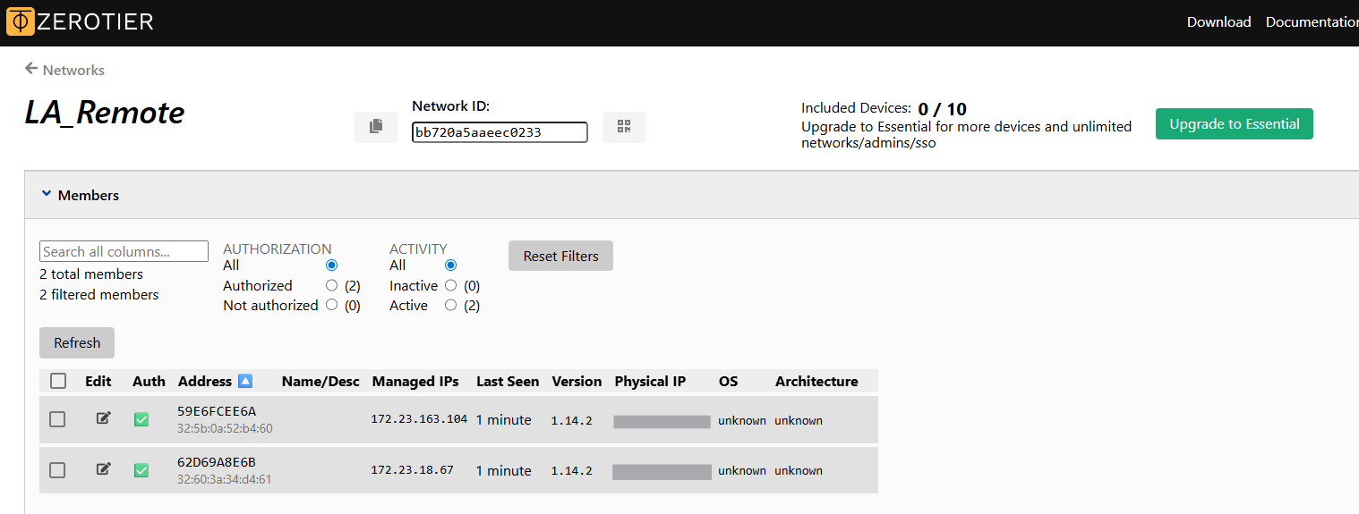Screen dimensions: 1359x514
Task: Click the Reset Filters button
Action: [x=560, y=256]
